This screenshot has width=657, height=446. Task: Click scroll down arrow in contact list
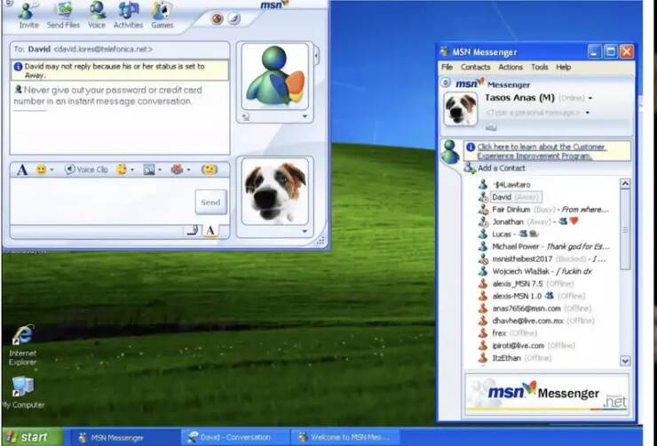[625, 361]
